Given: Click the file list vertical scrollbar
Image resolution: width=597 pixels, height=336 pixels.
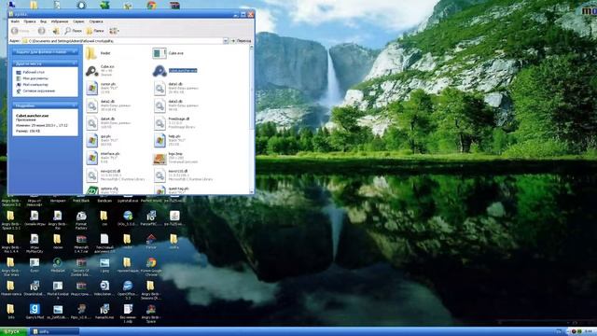Looking at the screenshot, I should pos(251,119).
